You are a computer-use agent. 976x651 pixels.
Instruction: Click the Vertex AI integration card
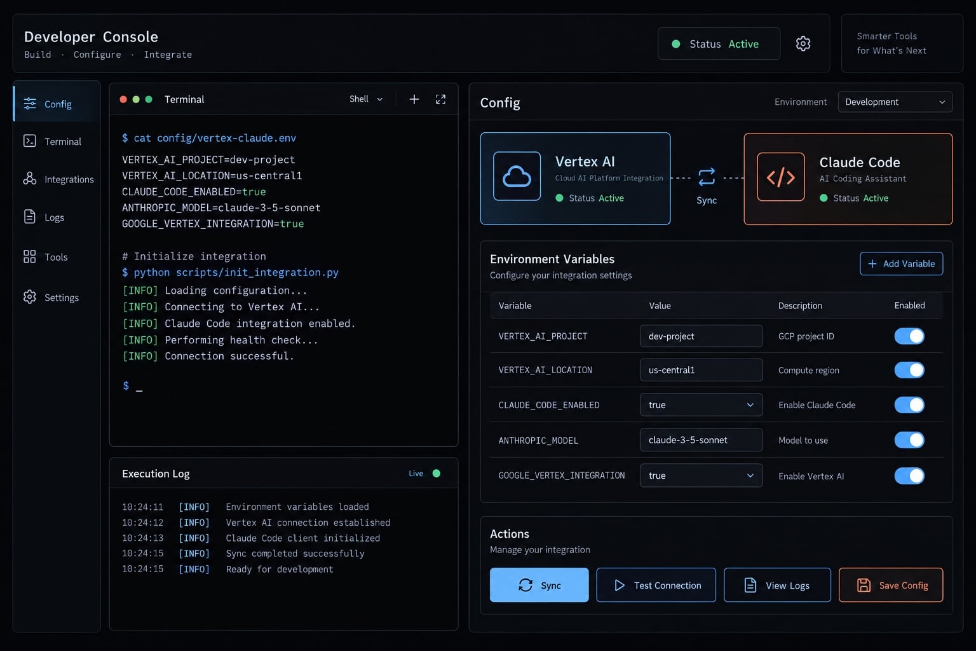click(575, 178)
